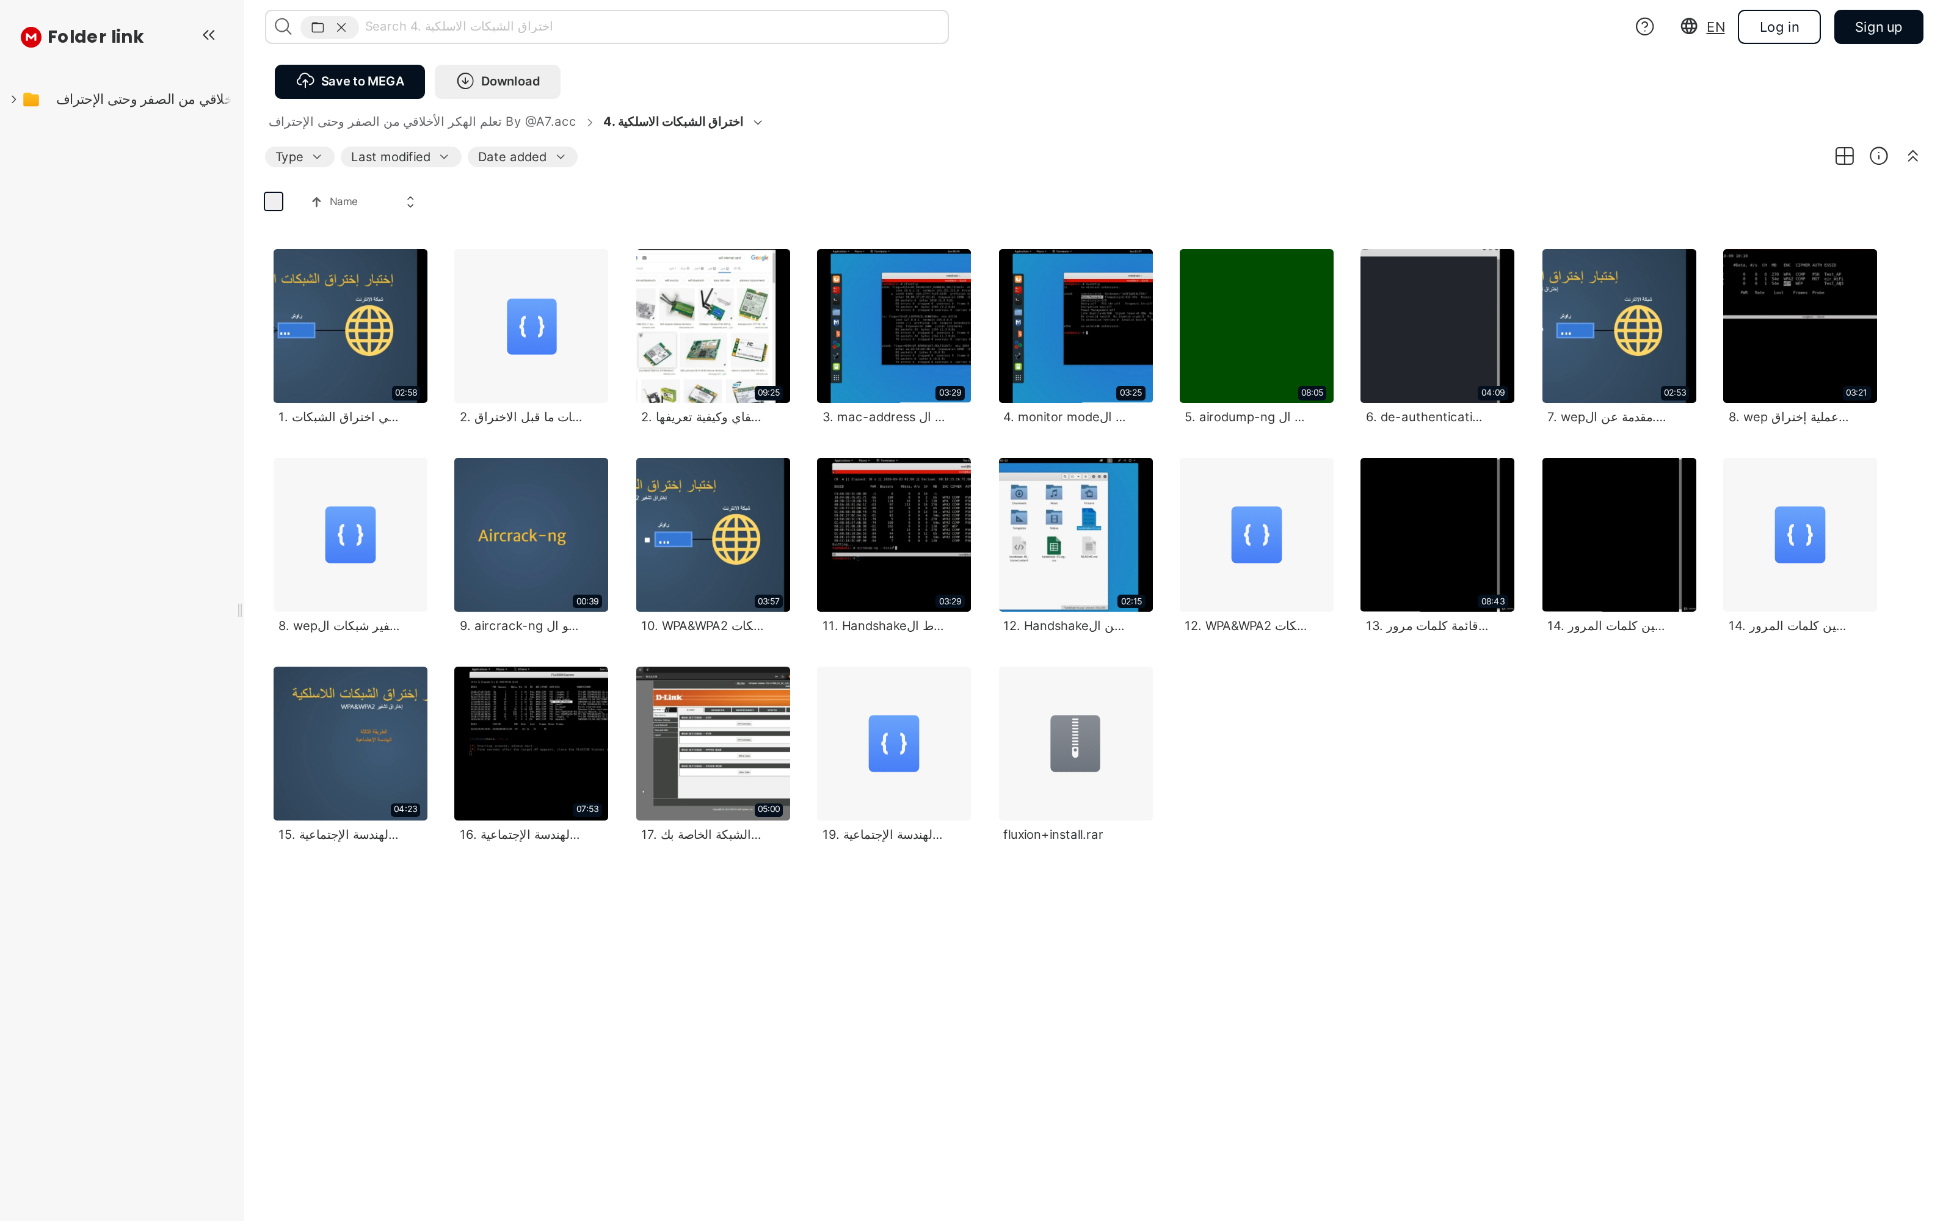Collapse the sidebar with the double chevron
This screenshot has width=1954, height=1221.
point(208,35)
